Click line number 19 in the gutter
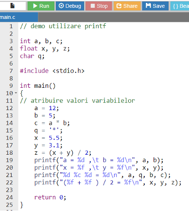Screen dimensions: 189x211 click(9, 160)
